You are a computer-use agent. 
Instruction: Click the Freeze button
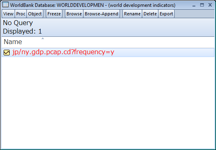click(x=54, y=14)
